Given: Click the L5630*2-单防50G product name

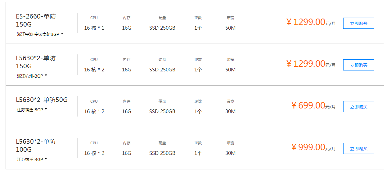Looking at the screenshot, I should (x=42, y=100).
